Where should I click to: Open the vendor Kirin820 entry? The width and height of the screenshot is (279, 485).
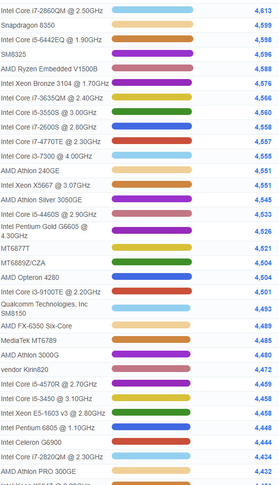click(25, 370)
